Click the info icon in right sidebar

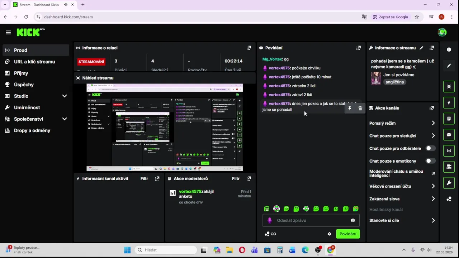[449, 50]
